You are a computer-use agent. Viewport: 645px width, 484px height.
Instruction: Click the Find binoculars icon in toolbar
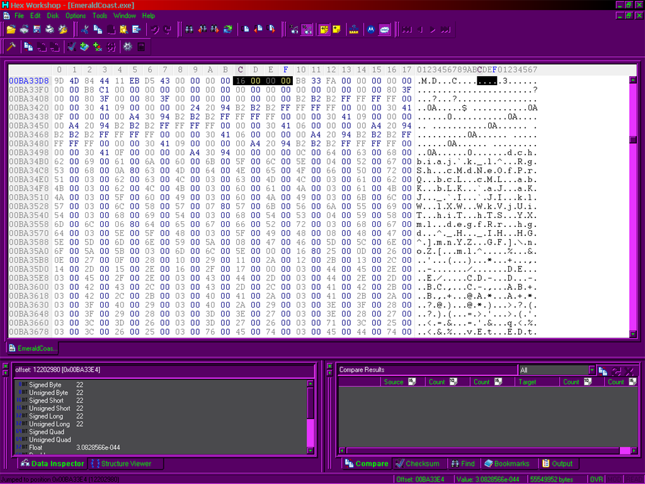click(x=189, y=30)
